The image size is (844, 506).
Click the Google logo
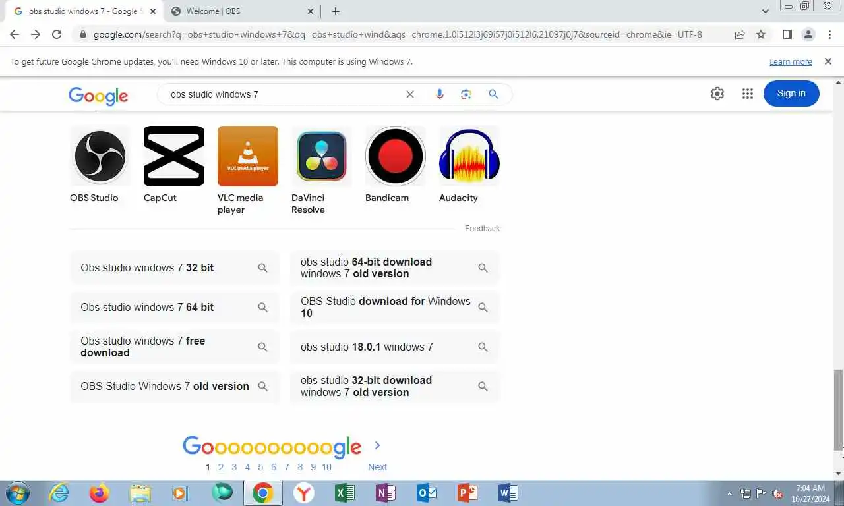point(98,96)
